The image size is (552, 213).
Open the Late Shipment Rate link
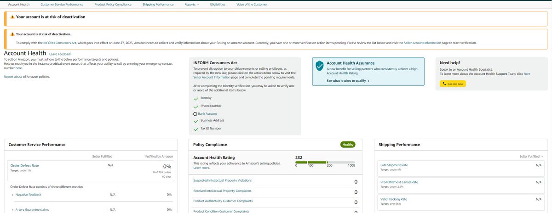point(394,165)
